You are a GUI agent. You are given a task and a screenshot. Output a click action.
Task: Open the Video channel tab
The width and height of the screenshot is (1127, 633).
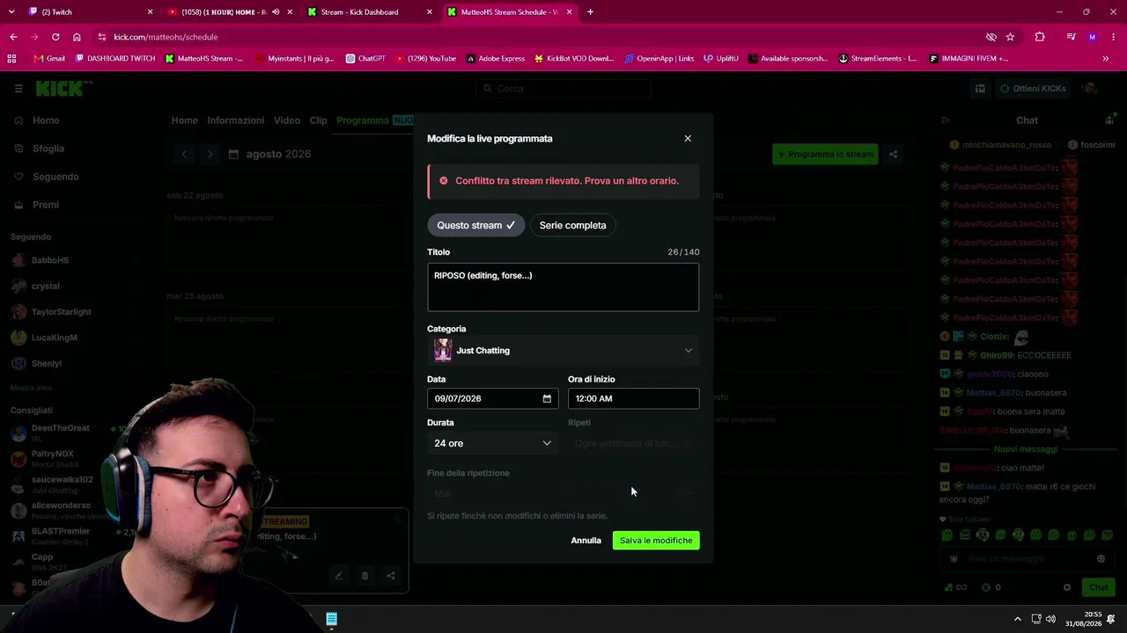[x=287, y=120]
